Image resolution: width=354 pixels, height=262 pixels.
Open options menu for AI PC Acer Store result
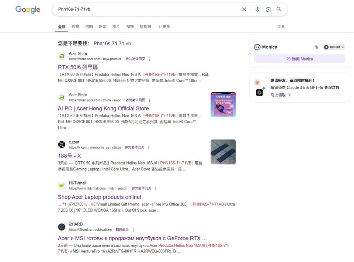(x=150, y=100)
